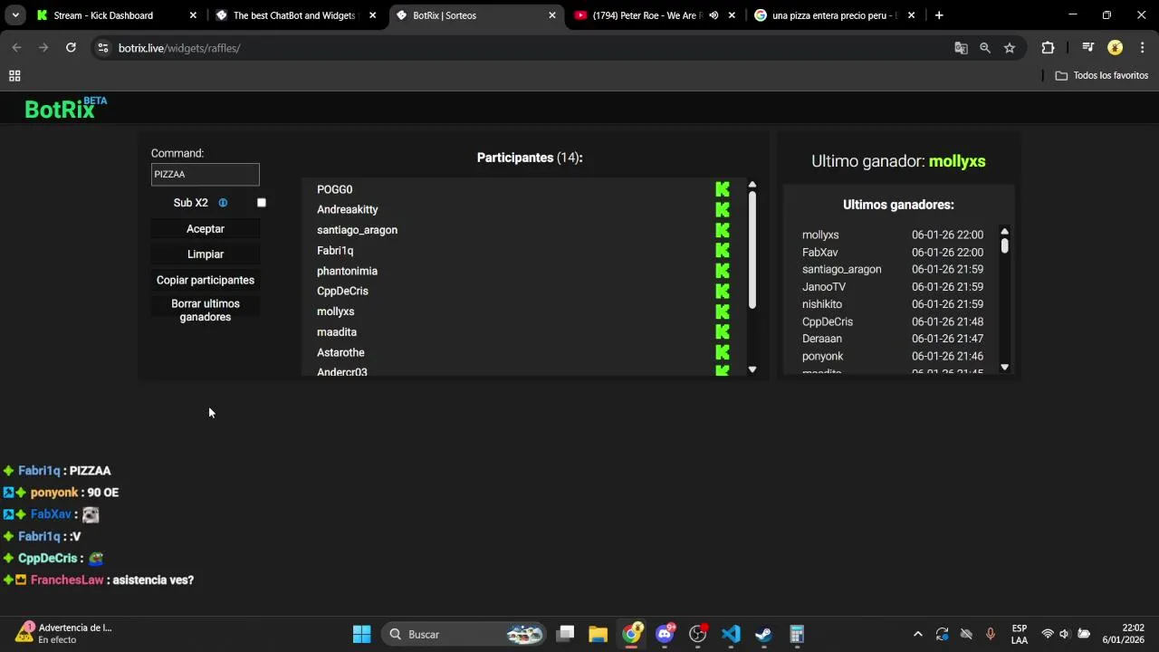The width and height of the screenshot is (1159, 652).
Task: Open the Calculator taskbar icon
Action: point(797,634)
